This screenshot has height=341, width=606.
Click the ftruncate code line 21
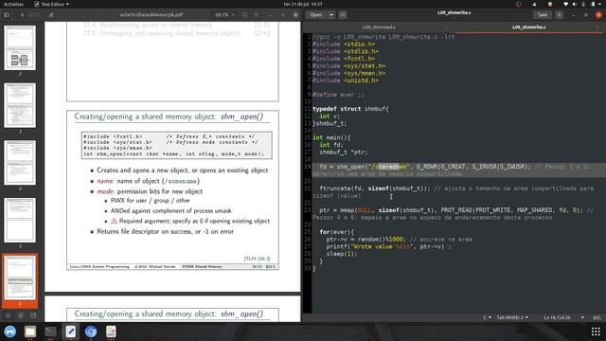(x=453, y=191)
